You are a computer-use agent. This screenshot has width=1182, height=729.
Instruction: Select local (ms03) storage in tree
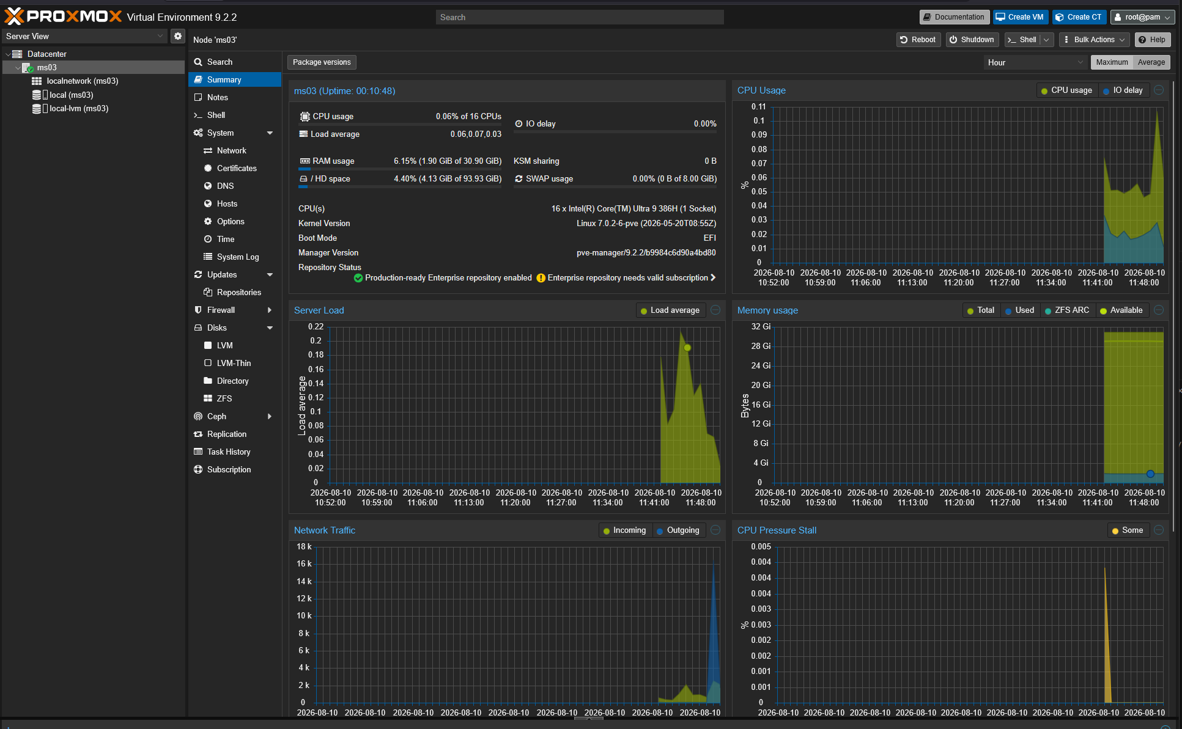[71, 95]
